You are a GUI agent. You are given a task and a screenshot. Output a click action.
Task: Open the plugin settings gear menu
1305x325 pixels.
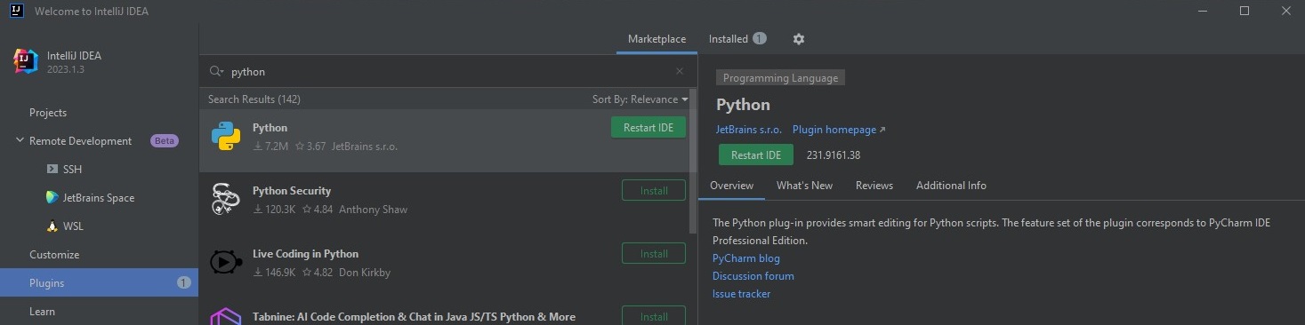[798, 39]
